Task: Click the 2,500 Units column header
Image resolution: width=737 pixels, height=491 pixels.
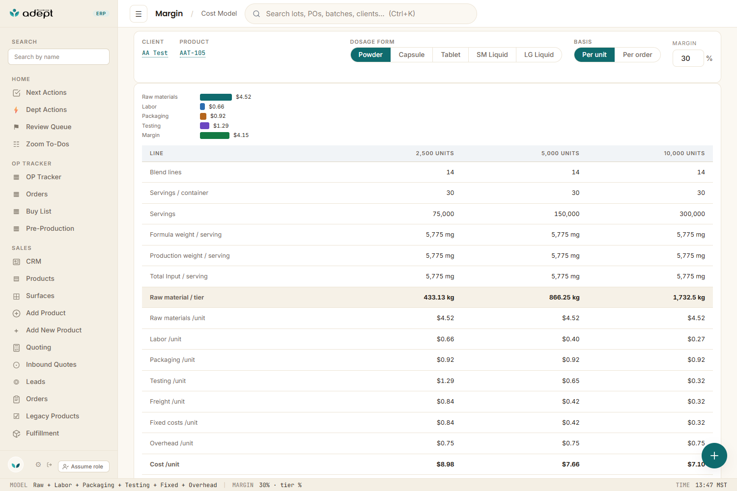Action: (435, 153)
